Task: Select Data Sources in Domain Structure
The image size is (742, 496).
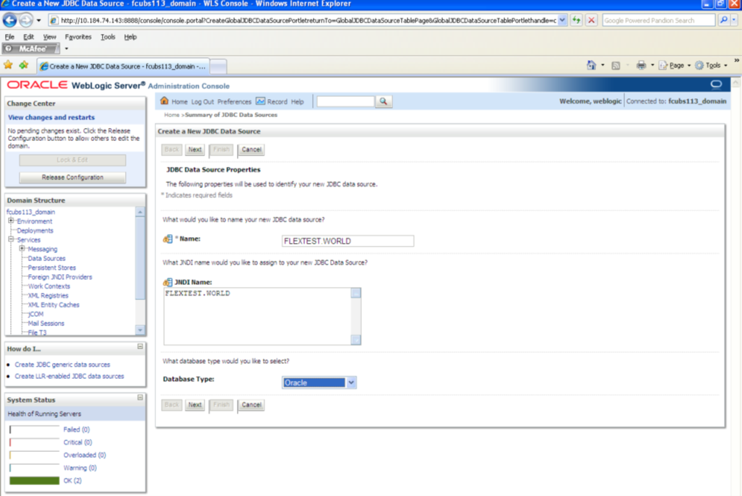Action: pos(46,258)
